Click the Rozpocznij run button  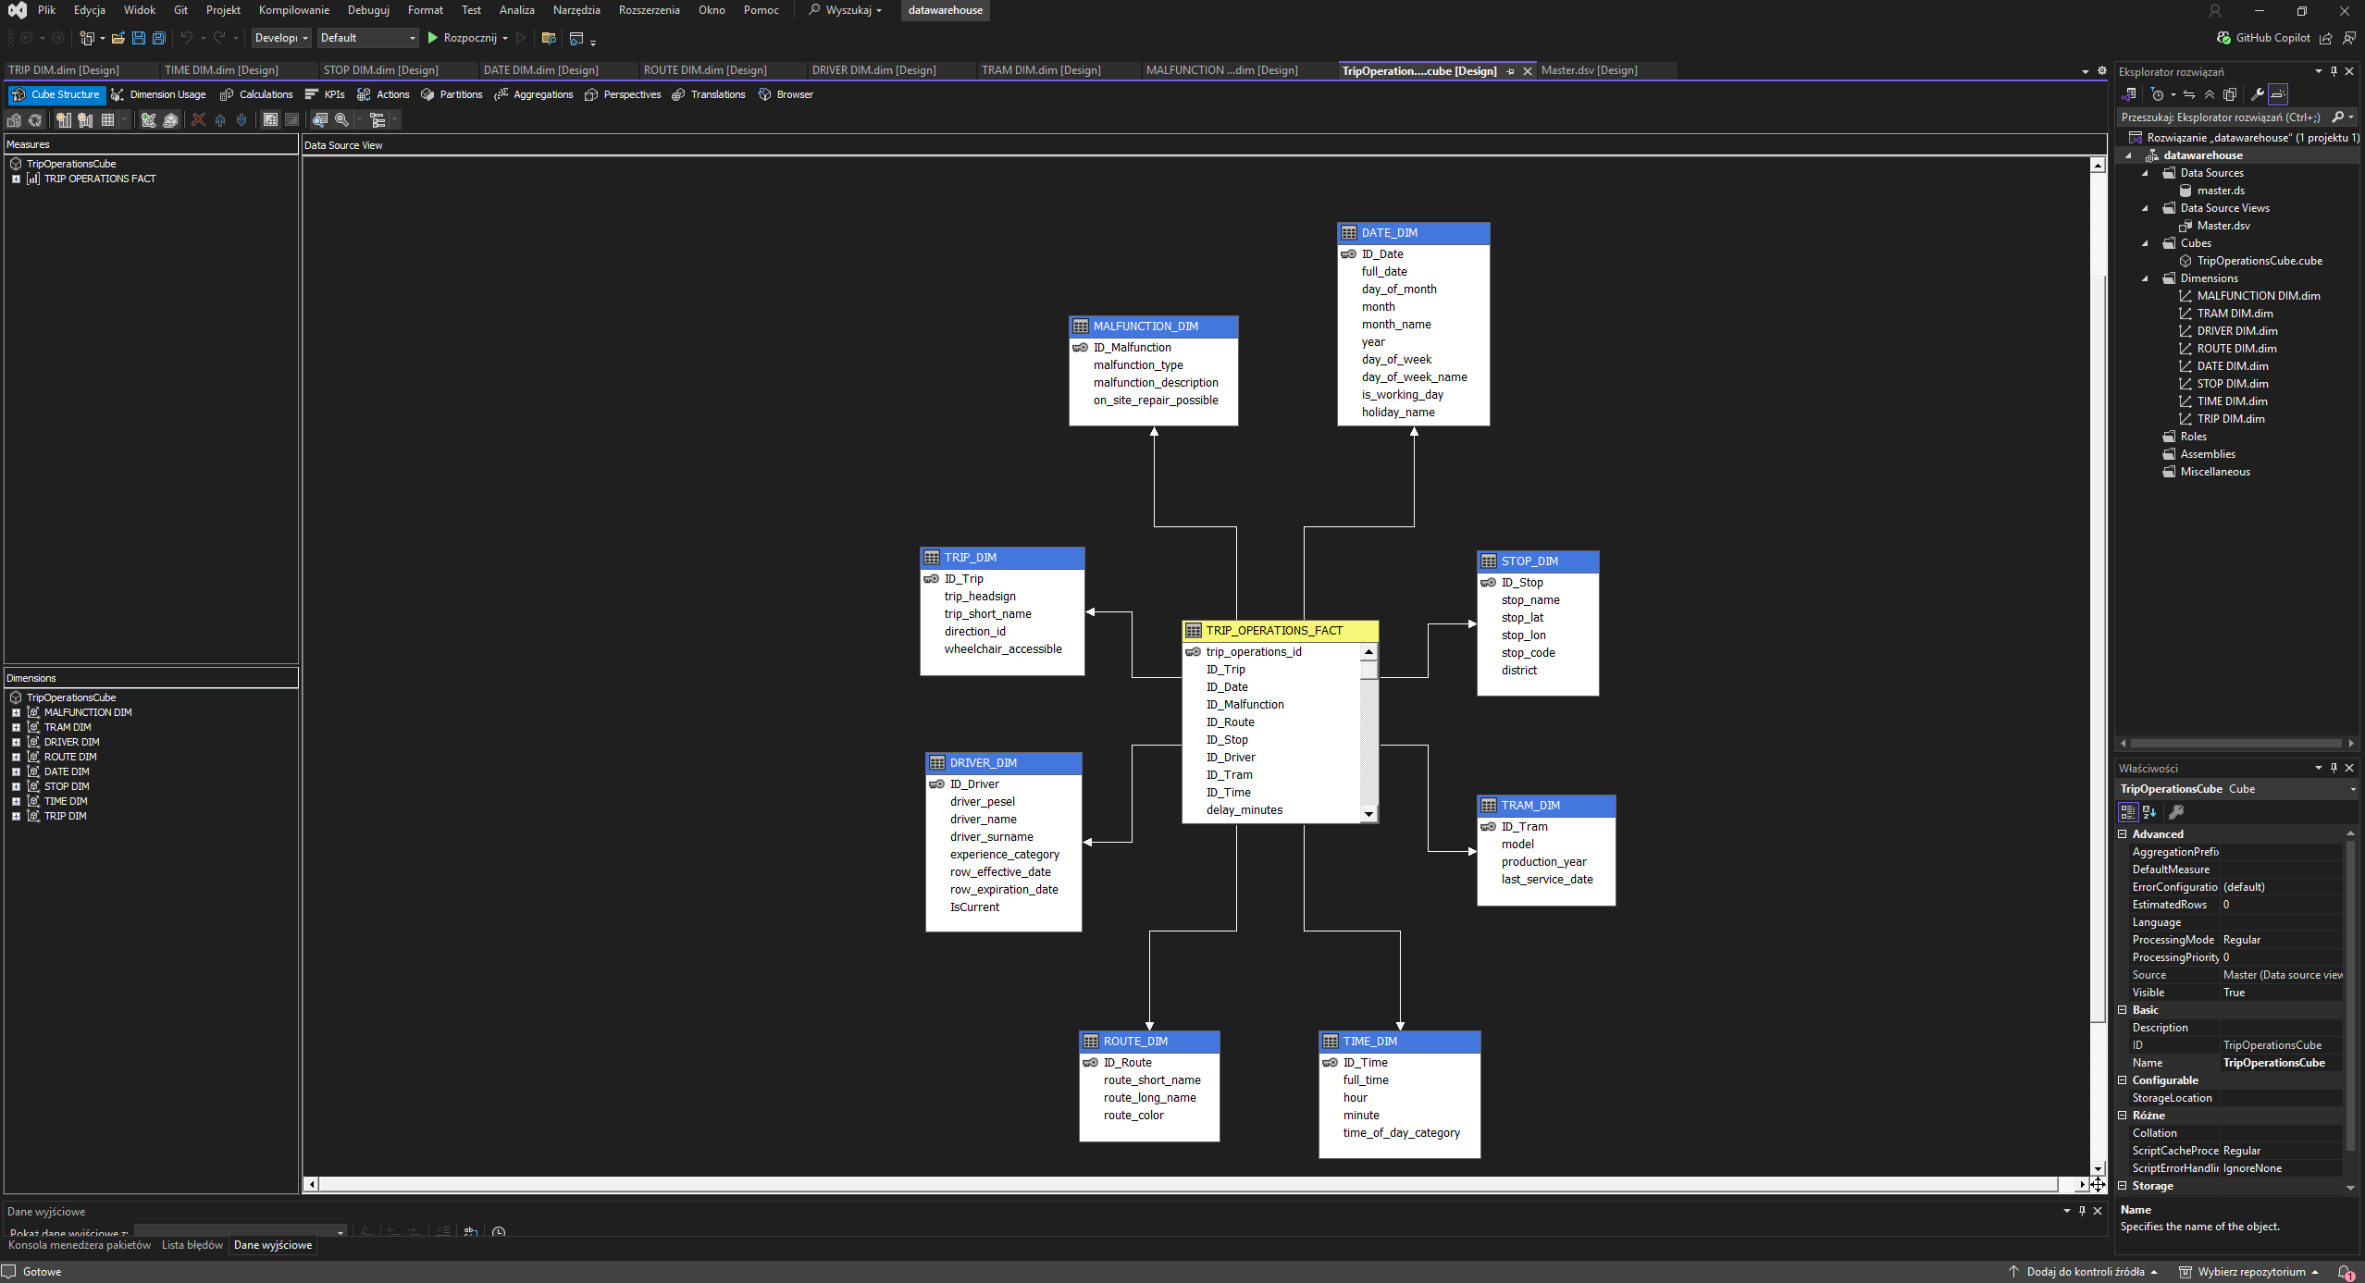pyautogui.click(x=468, y=38)
